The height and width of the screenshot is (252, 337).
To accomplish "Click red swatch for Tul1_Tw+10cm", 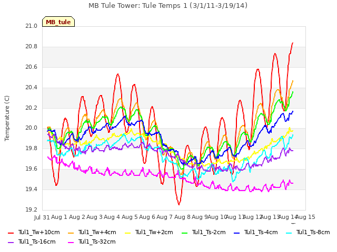I will pyautogui.click(x=11, y=233).
